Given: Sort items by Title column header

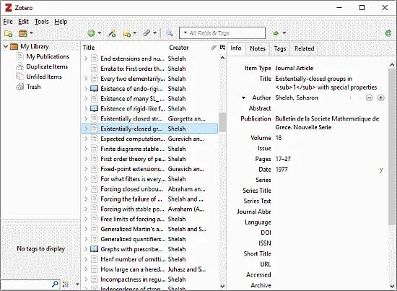Looking at the screenshot, I should click(x=124, y=48).
